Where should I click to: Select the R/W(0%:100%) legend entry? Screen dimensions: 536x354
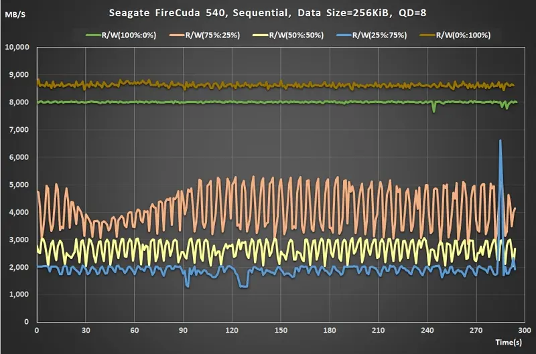click(456, 35)
